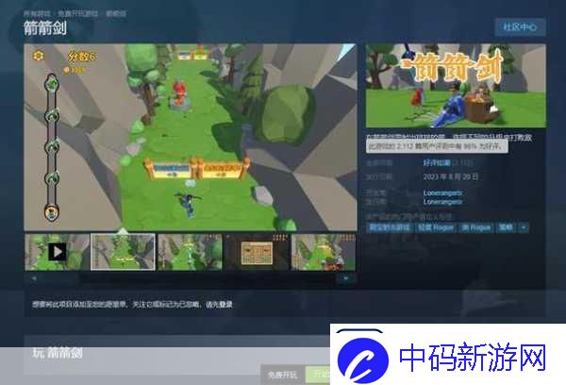The image size is (566, 385).
Task: Click the release date 2023 年 8 月 20 日
Action: [x=451, y=177]
